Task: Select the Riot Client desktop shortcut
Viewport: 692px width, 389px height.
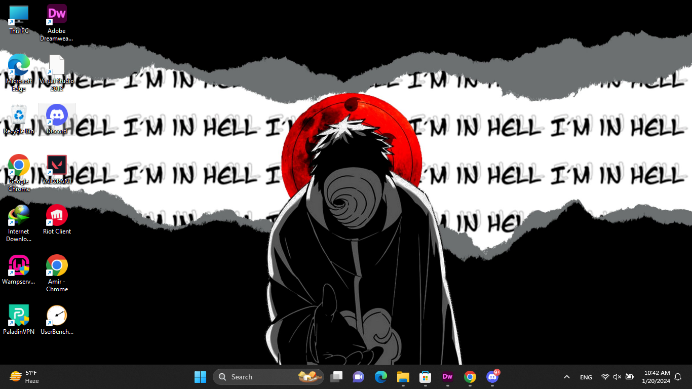Action: pos(57,220)
